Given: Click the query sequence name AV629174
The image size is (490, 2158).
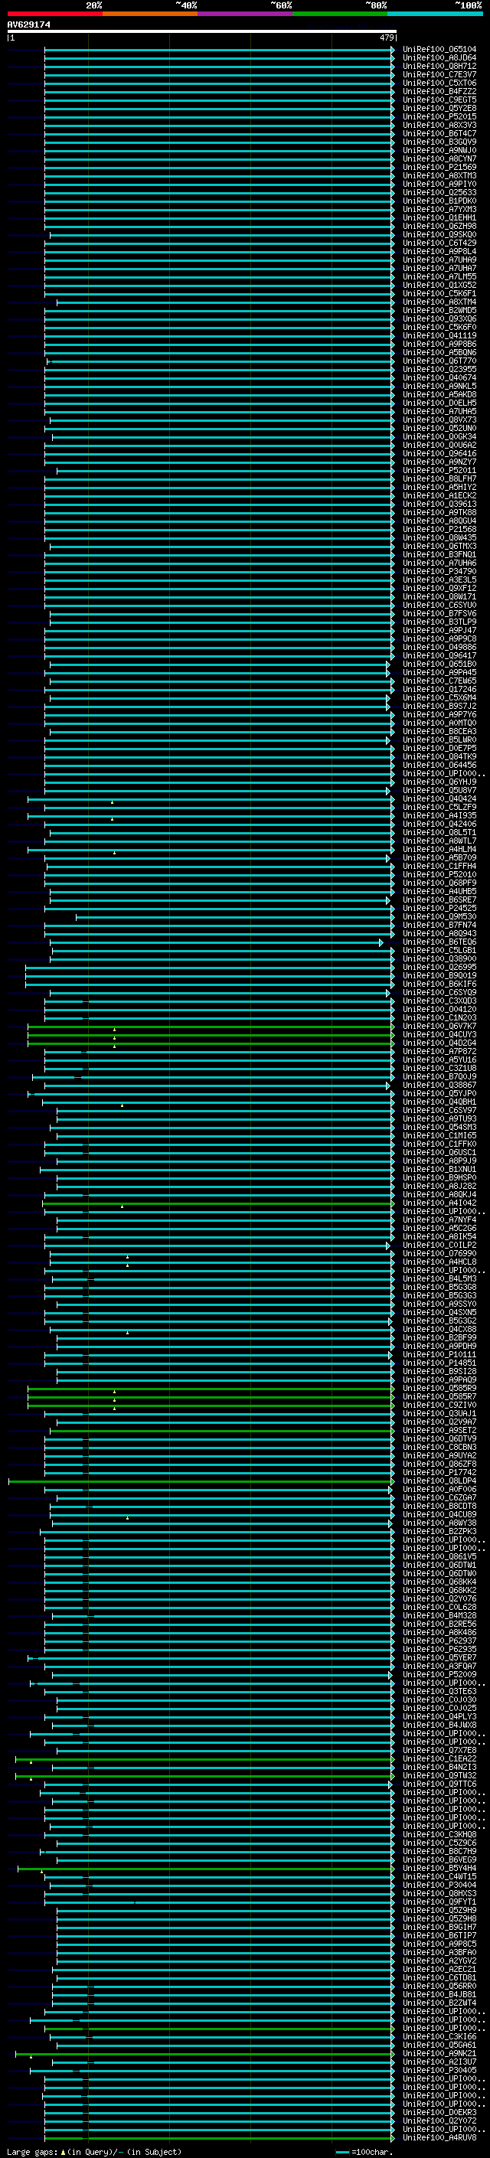Looking at the screenshot, I should click(28, 25).
